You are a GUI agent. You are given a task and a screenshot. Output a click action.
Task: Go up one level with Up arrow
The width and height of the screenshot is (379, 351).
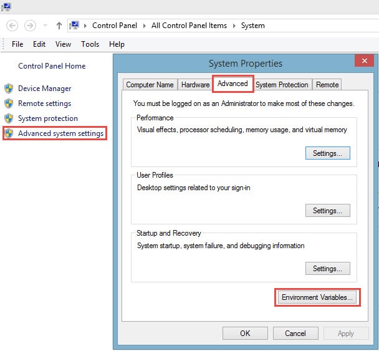pos(59,26)
